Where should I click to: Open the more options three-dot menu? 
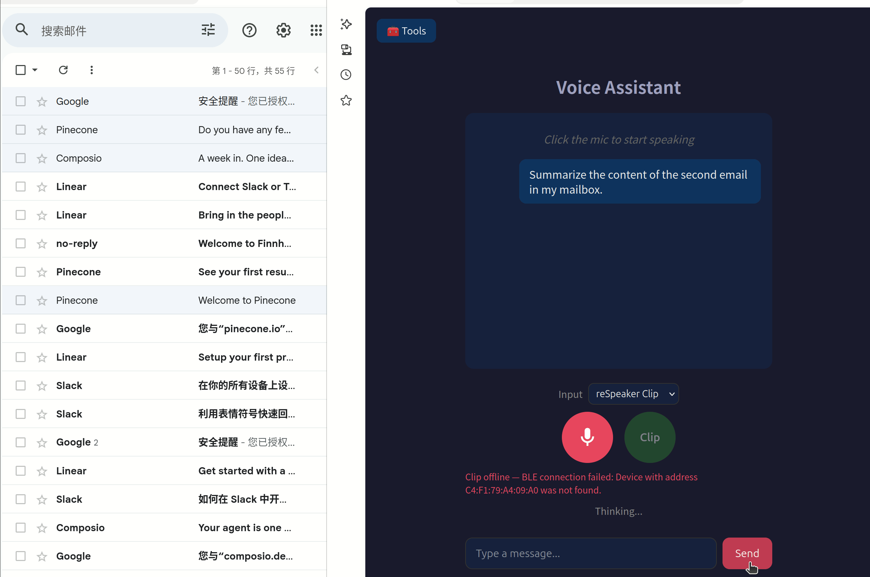click(92, 70)
